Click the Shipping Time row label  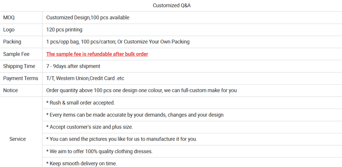pyautogui.click(x=19, y=66)
